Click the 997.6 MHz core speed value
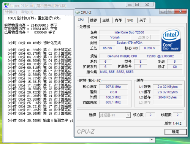The image size is (190, 144). click(x=113, y=87)
